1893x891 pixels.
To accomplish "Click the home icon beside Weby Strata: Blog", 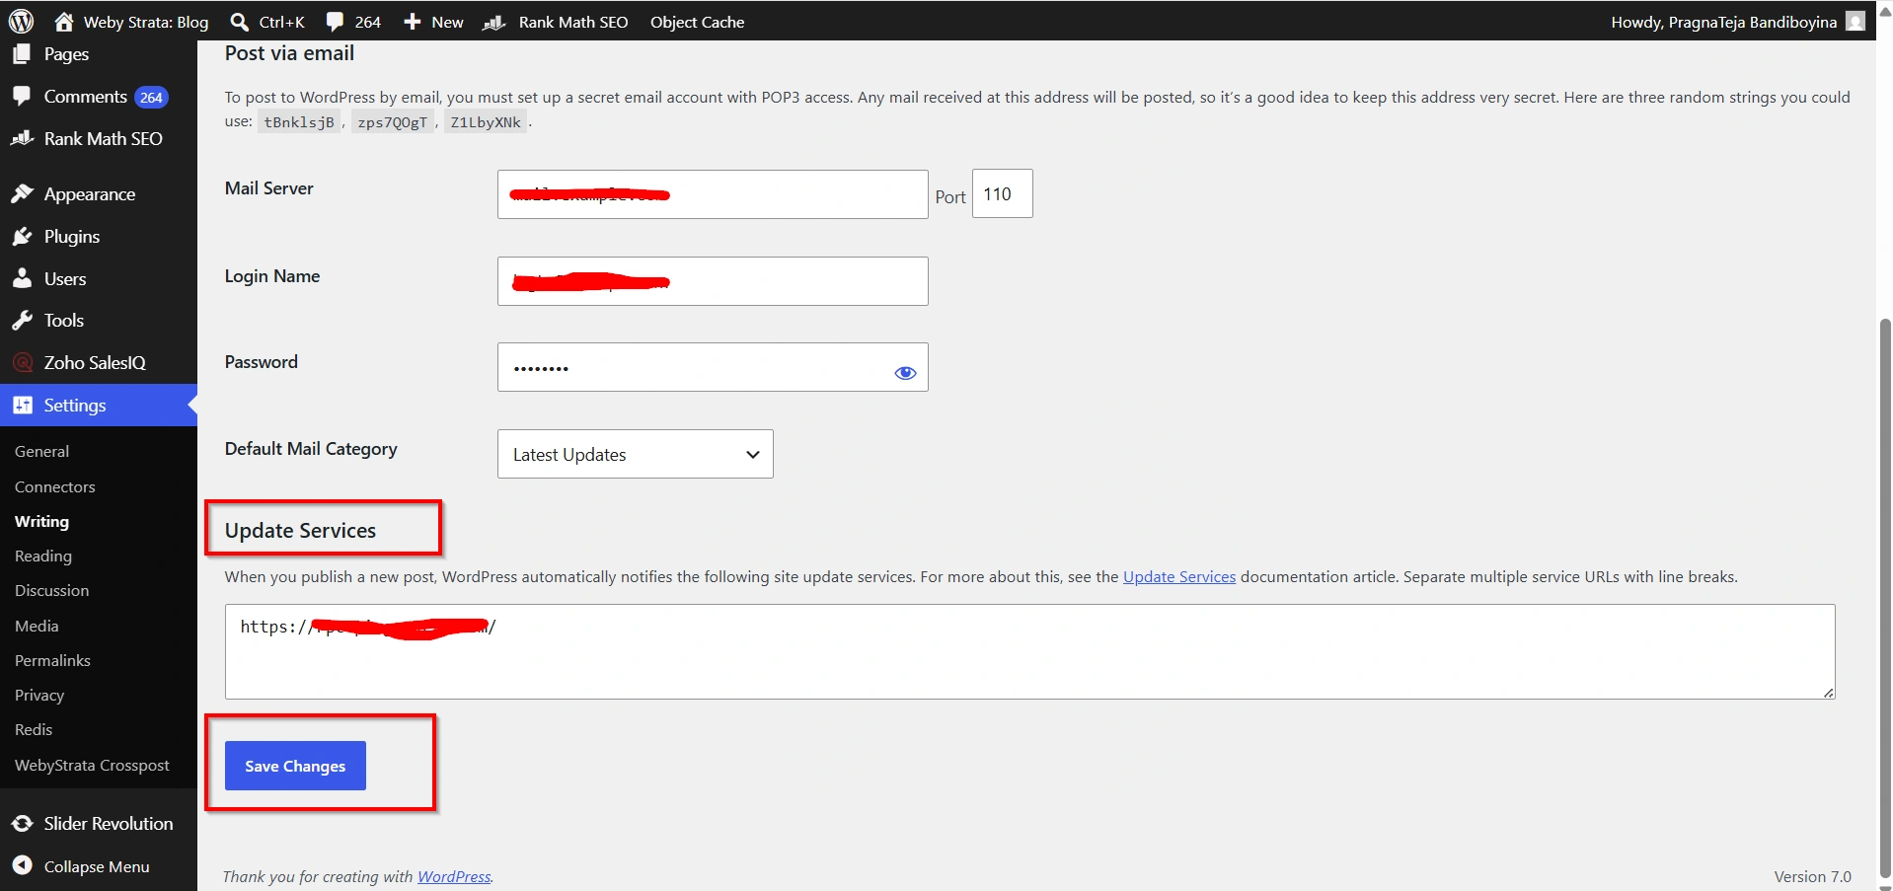I will pyautogui.click(x=64, y=21).
